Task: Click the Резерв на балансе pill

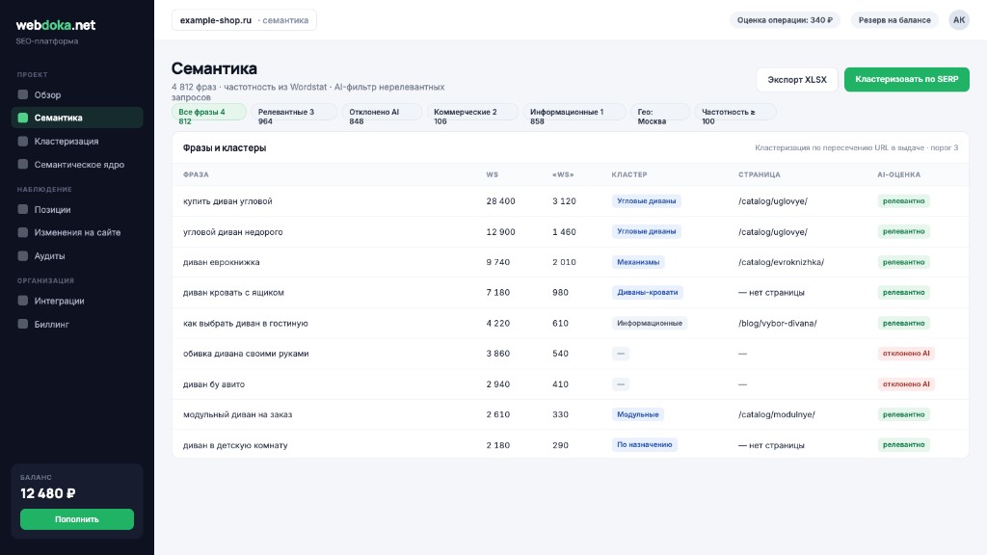Action: 894,20
